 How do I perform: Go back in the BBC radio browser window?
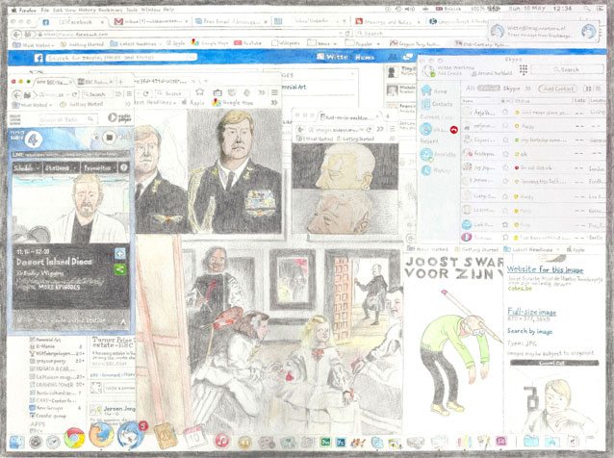click(x=16, y=94)
